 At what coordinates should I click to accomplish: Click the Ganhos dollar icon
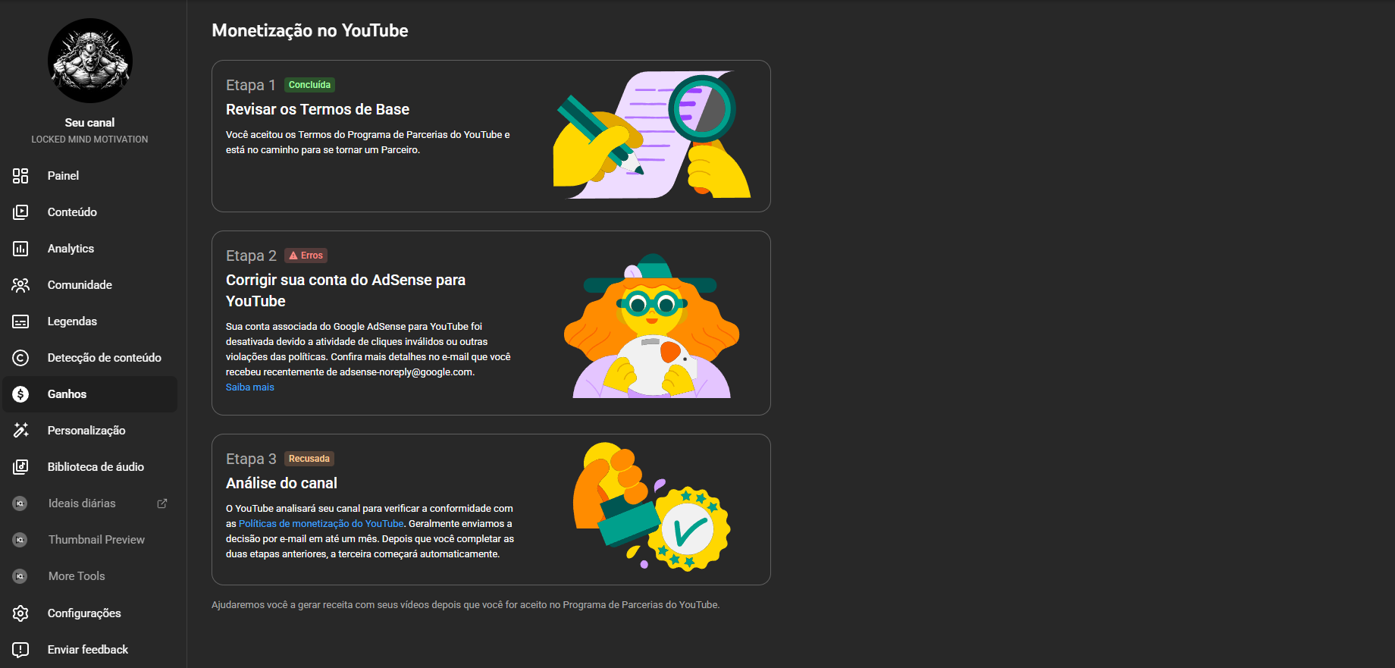pos(20,394)
